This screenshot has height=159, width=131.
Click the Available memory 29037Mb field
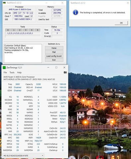pyautogui.click(x=57, y=13)
